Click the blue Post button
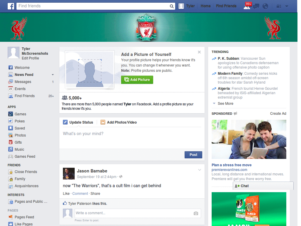 [193, 155]
